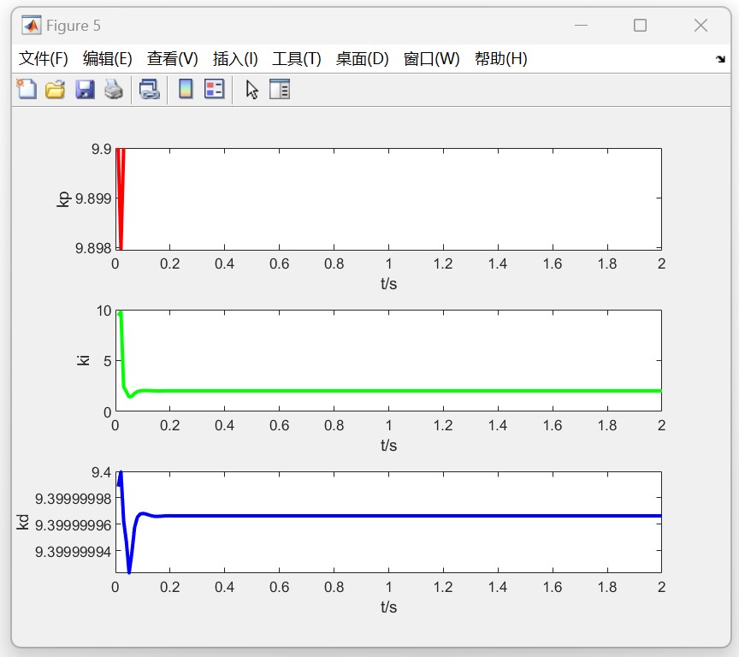The image size is (739, 657).
Task: Click the '9.898' tick on the kp axis
Action: (93, 248)
